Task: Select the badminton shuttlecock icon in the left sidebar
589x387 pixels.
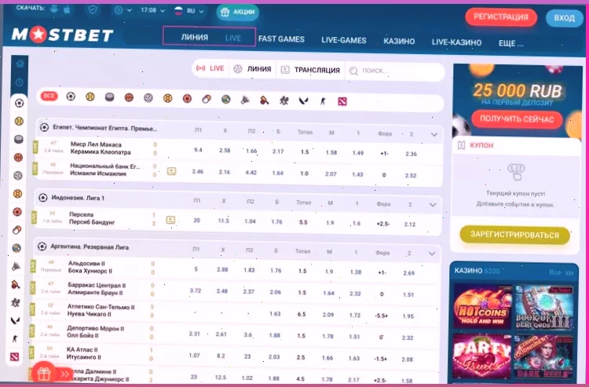Action: [16, 267]
